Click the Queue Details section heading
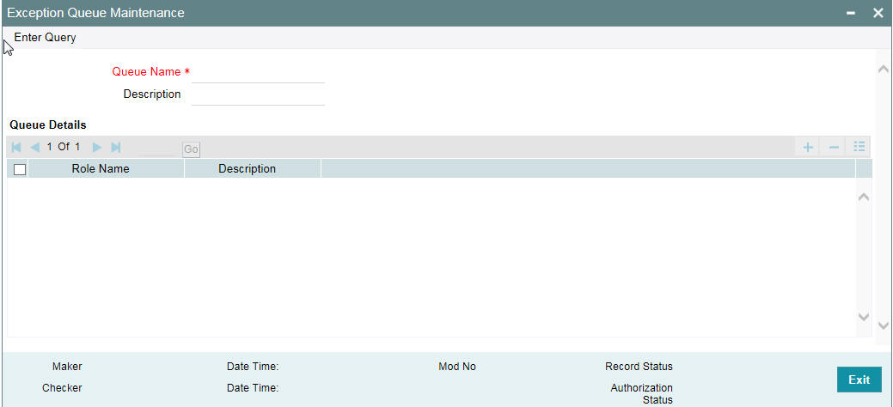 click(x=48, y=125)
